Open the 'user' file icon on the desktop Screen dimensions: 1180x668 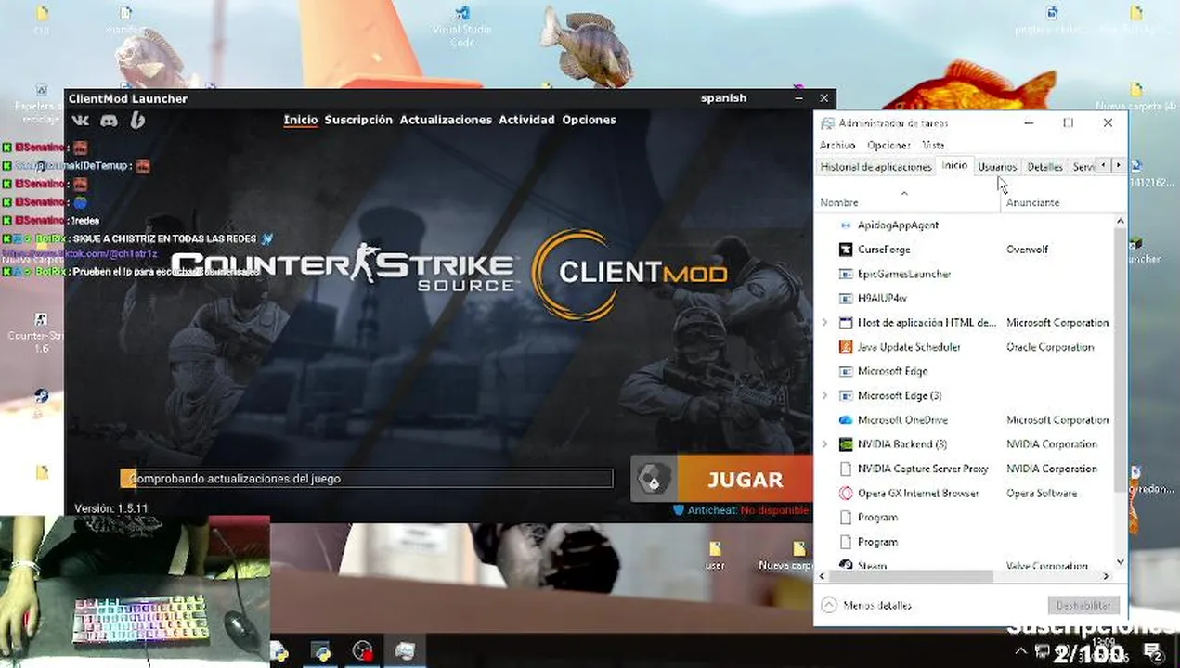click(715, 557)
